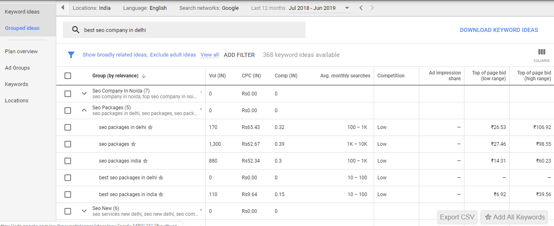The height and width of the screenshot is (226, 554).
Task: Check the Seo Company In Noida group
Action: [68, 94]
